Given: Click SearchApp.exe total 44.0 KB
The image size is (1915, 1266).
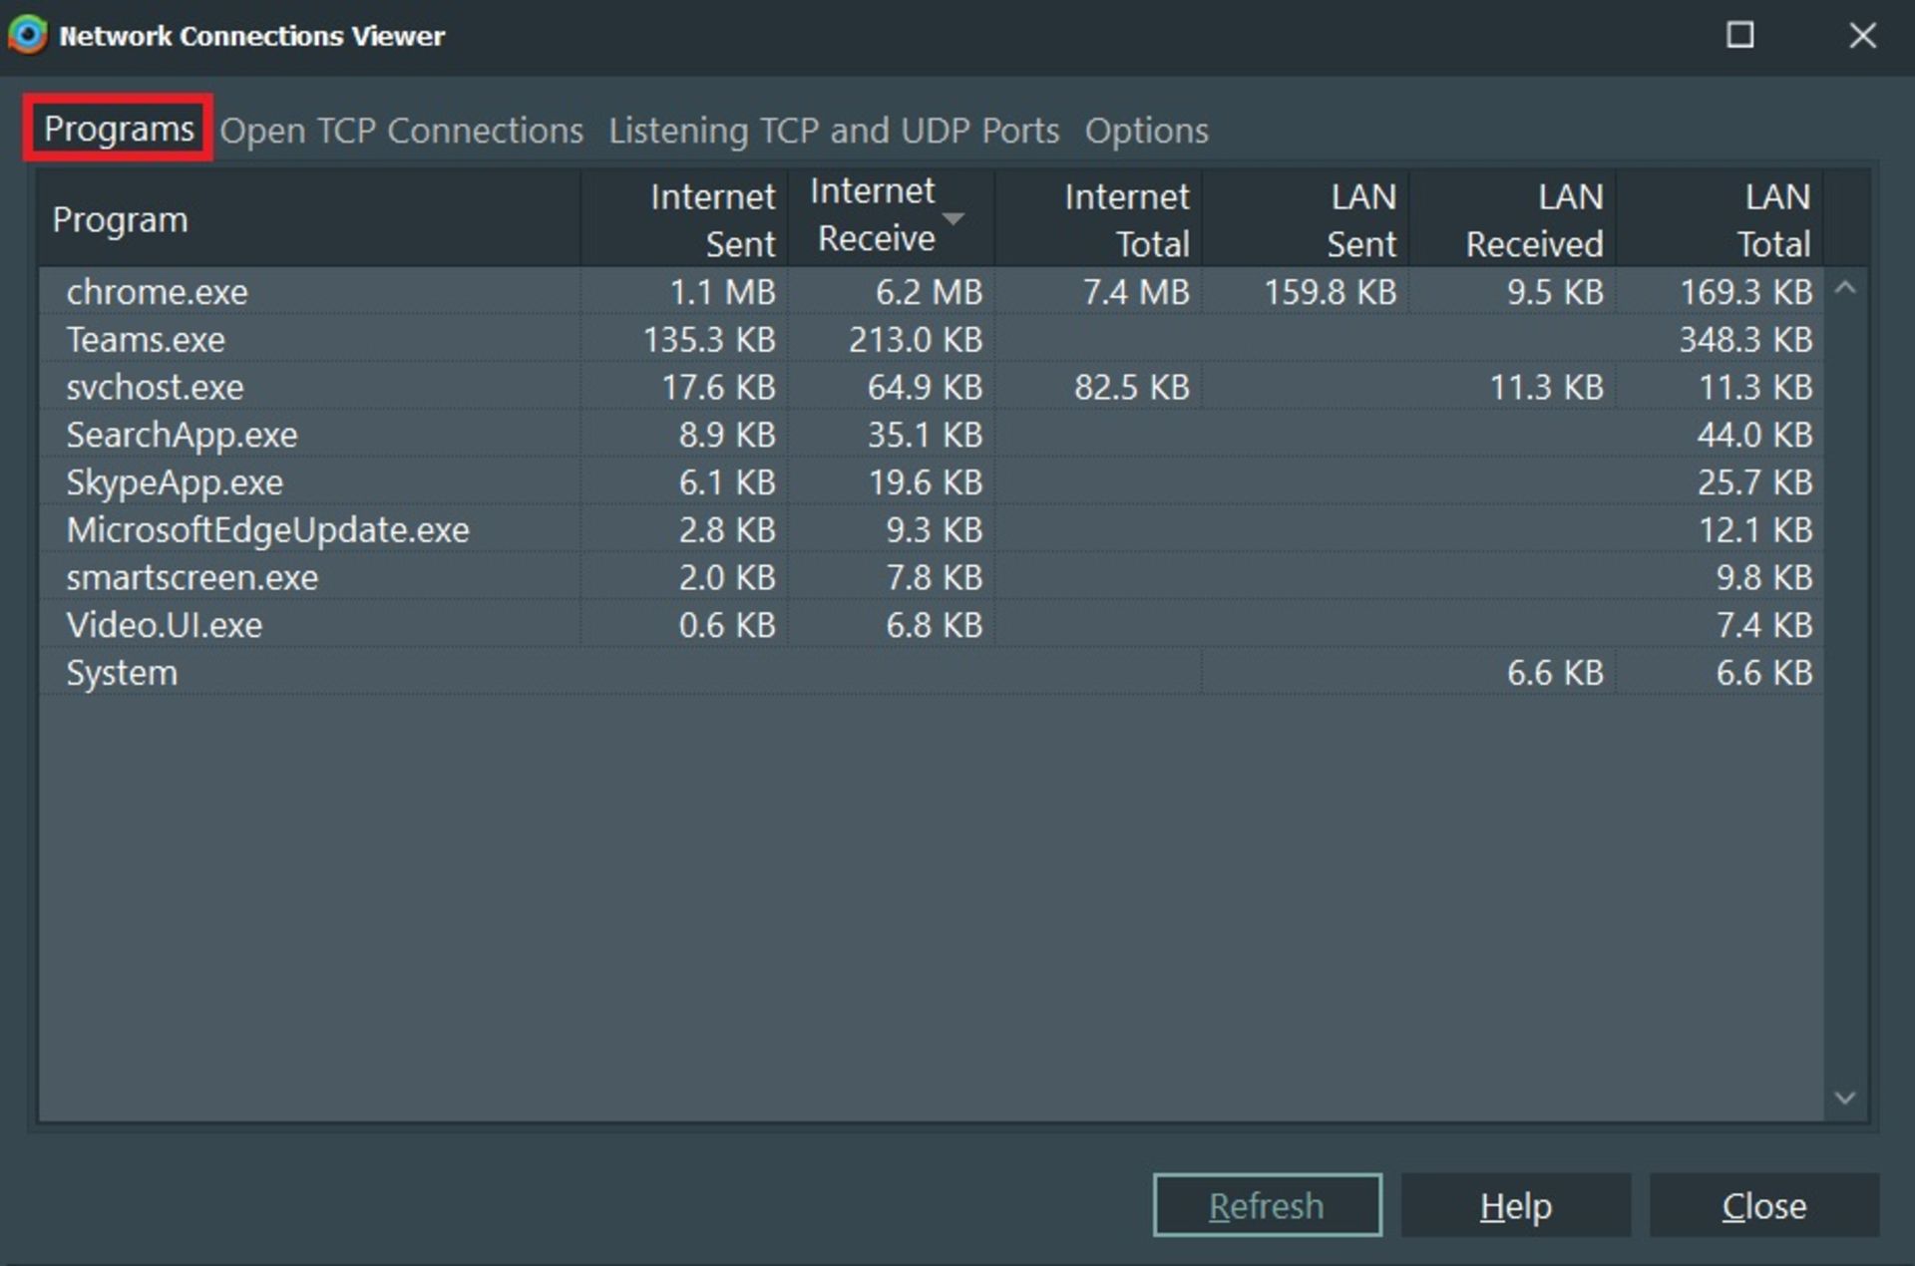Looking at the screenshot, I should click(1754, 435).
